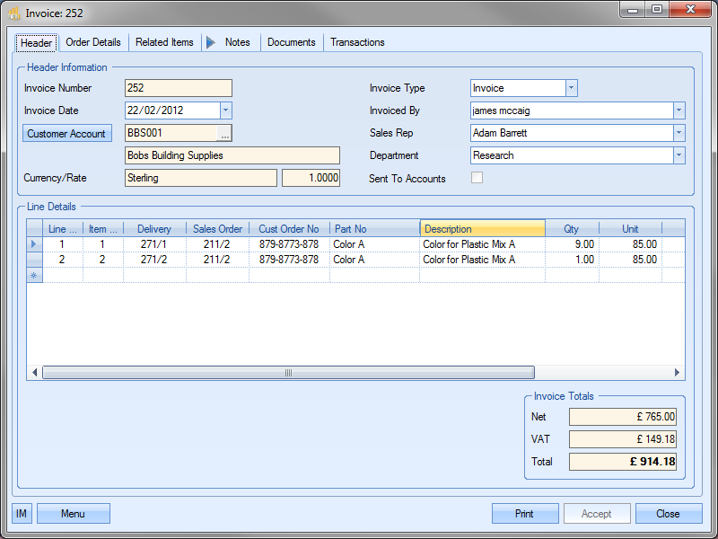Click the new row asterisk marker
The image size is (718, 539).
pyautogui.click(x=35, y=275)
